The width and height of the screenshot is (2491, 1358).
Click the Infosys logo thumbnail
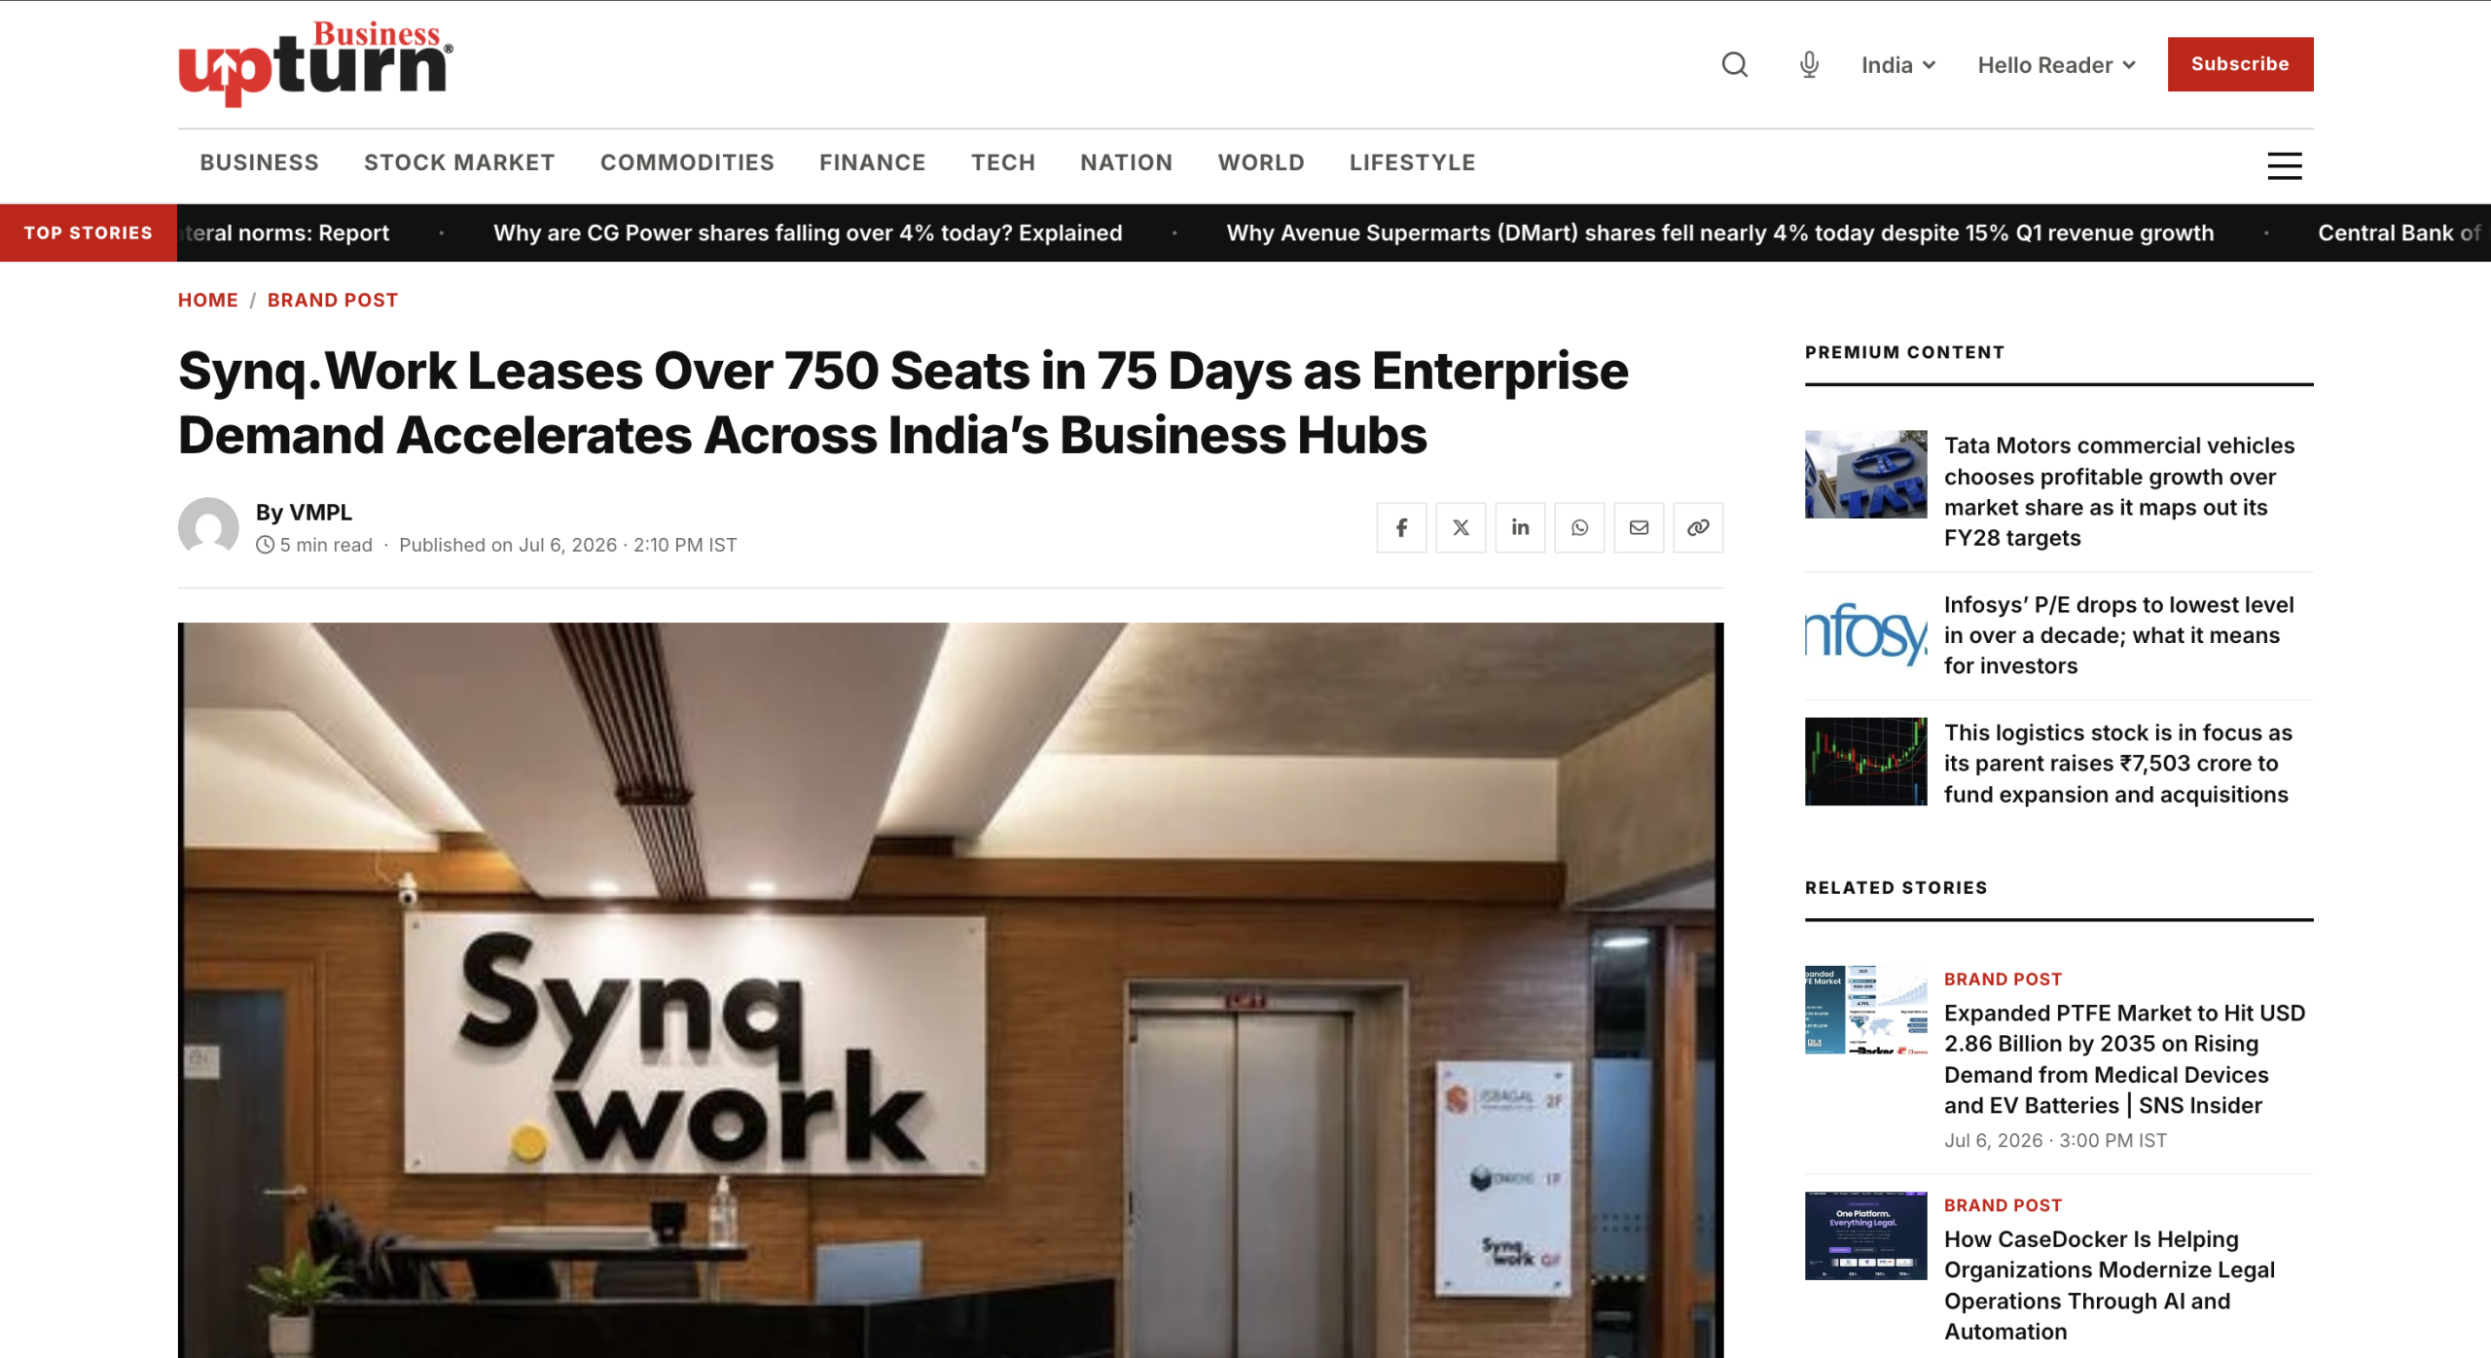[1865, 633]
